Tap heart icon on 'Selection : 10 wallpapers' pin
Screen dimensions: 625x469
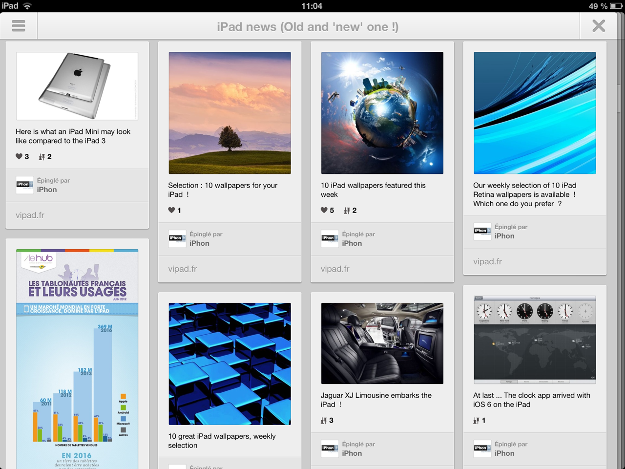(171, 210)
